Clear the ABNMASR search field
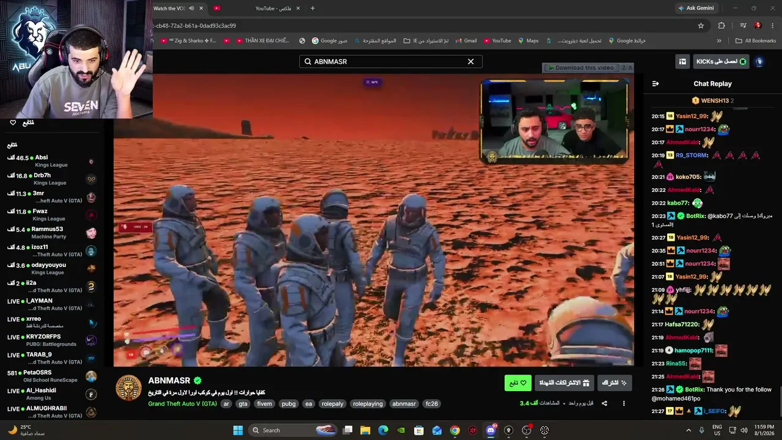This screenshot has height=440, width=782. coord(470,62)
